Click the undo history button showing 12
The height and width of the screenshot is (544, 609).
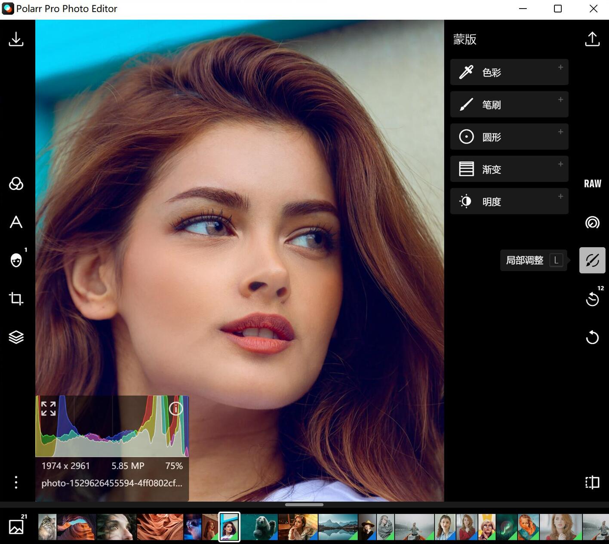click(592, 300)
